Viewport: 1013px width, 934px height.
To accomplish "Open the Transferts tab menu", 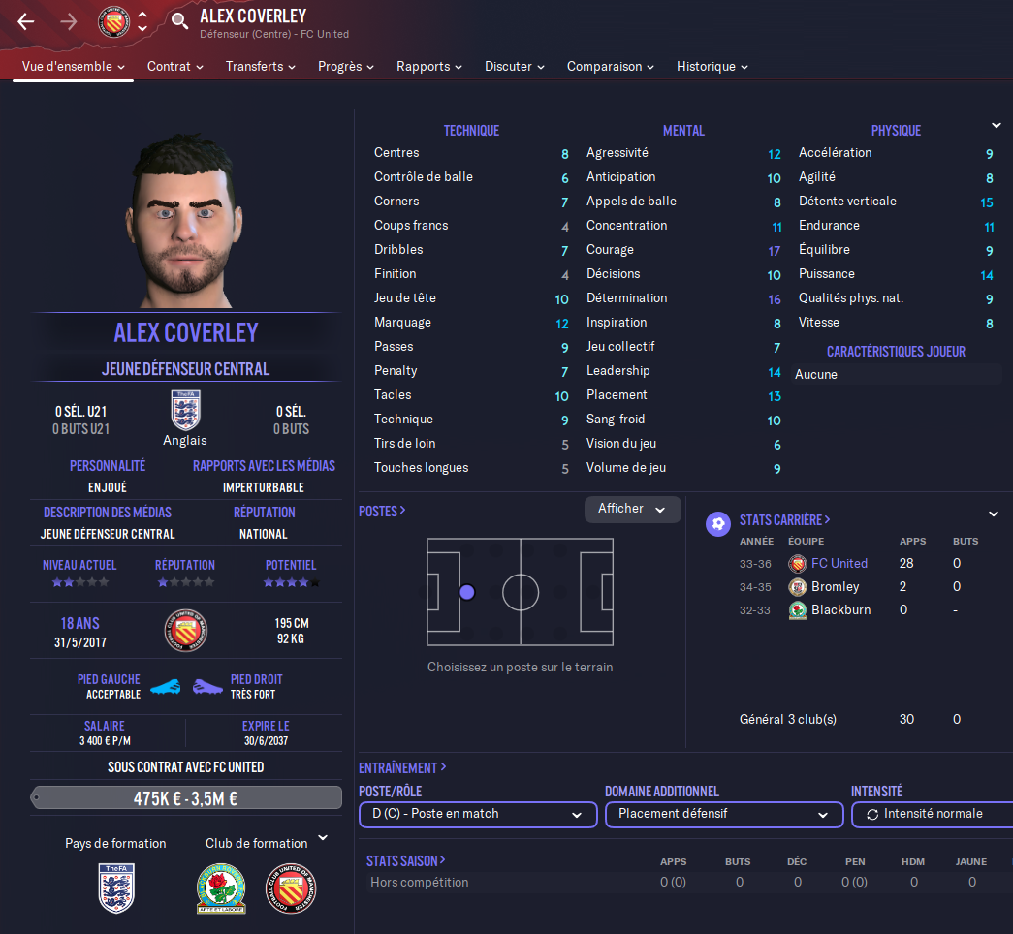I will click(261, 67).
